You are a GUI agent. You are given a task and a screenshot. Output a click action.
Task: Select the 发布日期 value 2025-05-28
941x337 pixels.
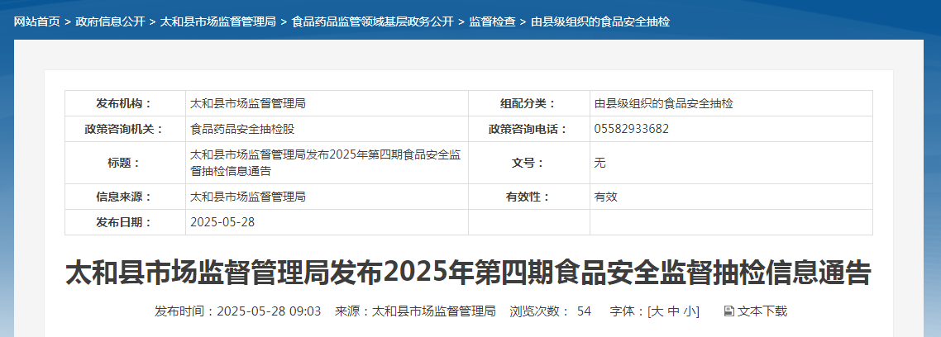click(x=222, y=222)
